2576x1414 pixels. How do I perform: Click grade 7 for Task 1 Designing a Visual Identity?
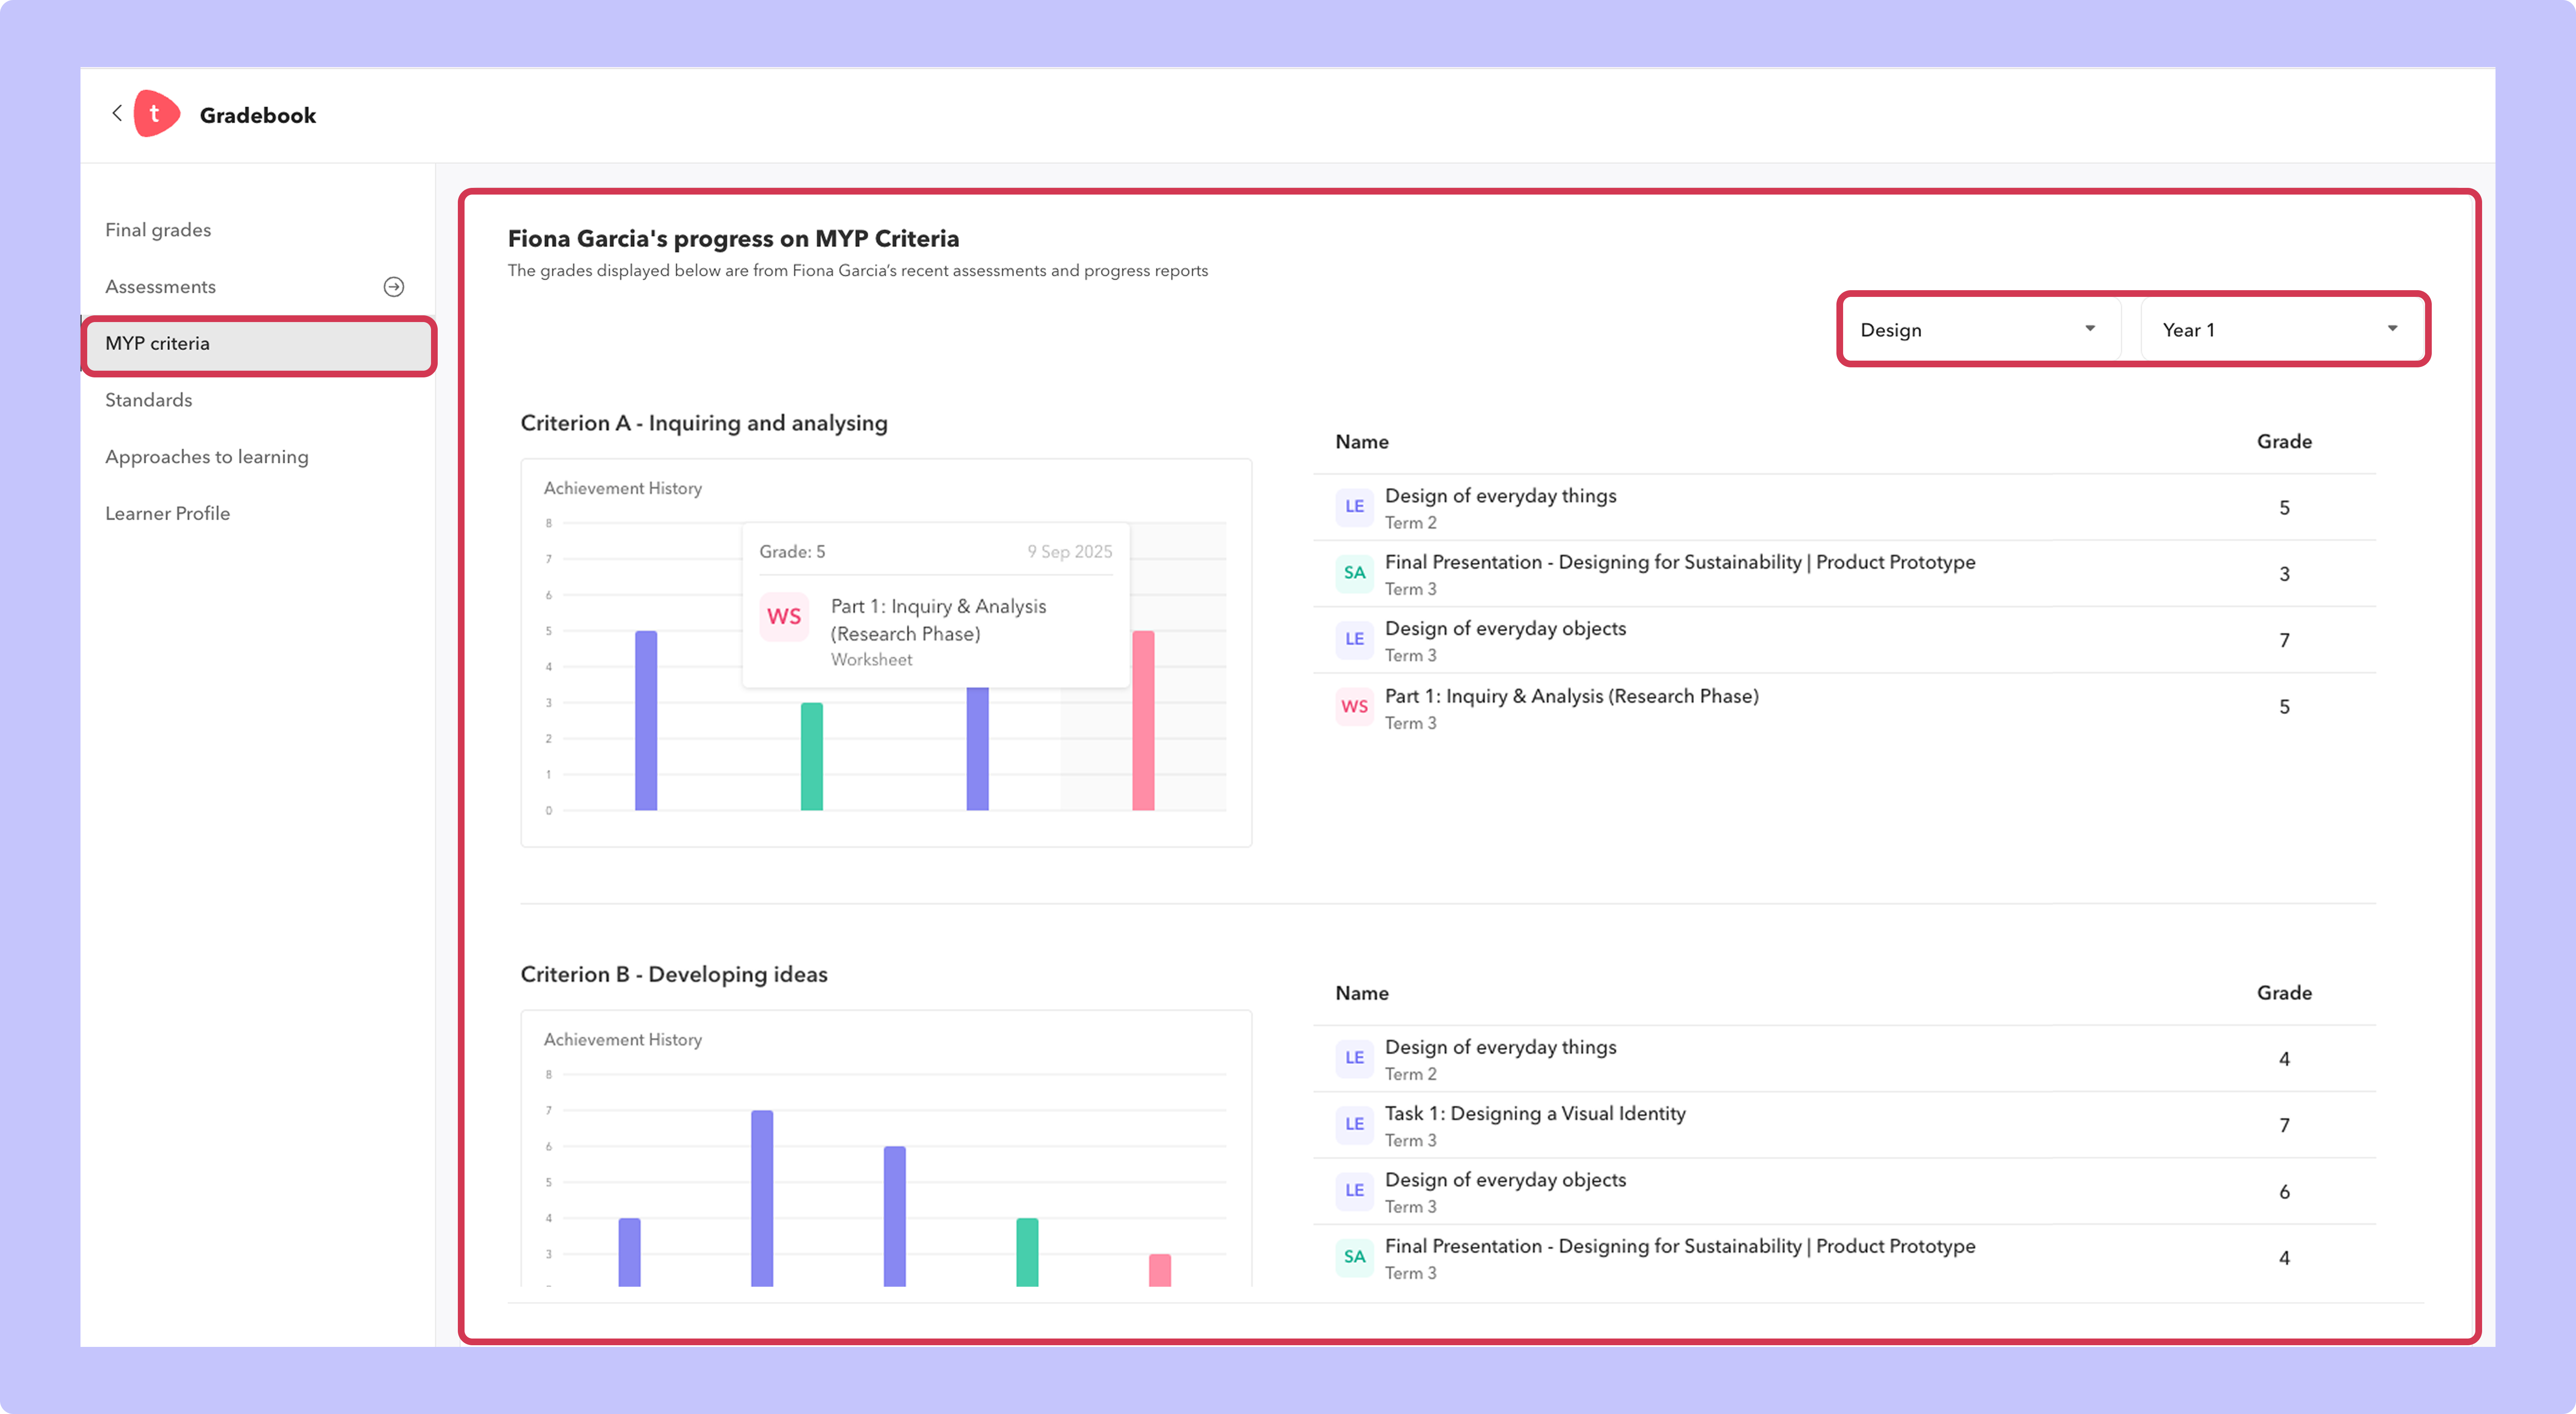pos(2284,1125)
